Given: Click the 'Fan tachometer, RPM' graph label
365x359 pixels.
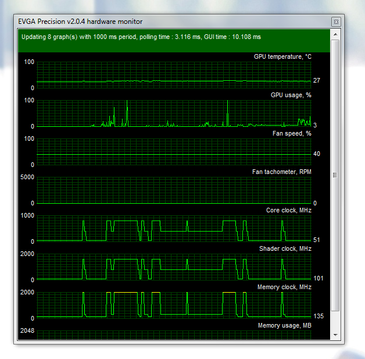Looking at the screenshot, I should tap(282, 172).
